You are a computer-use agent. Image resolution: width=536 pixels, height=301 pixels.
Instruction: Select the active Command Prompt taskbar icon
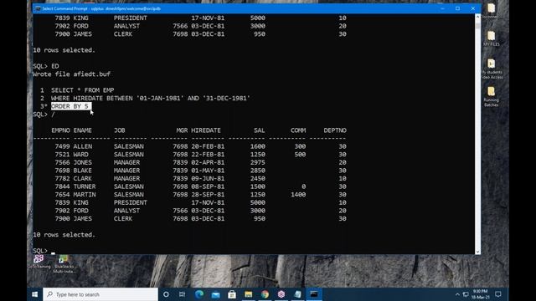click(314, 294)
